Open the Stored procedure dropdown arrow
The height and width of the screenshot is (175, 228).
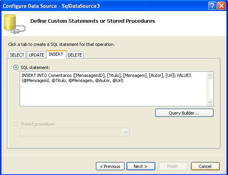[x=125, y=132]
